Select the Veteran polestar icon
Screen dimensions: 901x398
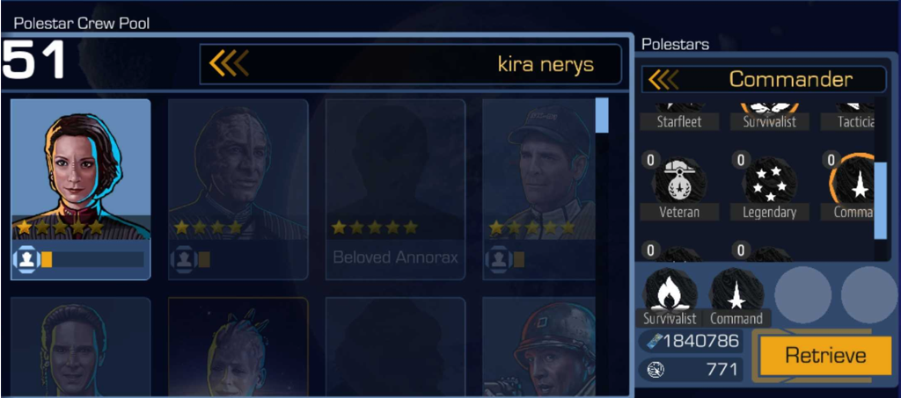click(x=679, y=179)
